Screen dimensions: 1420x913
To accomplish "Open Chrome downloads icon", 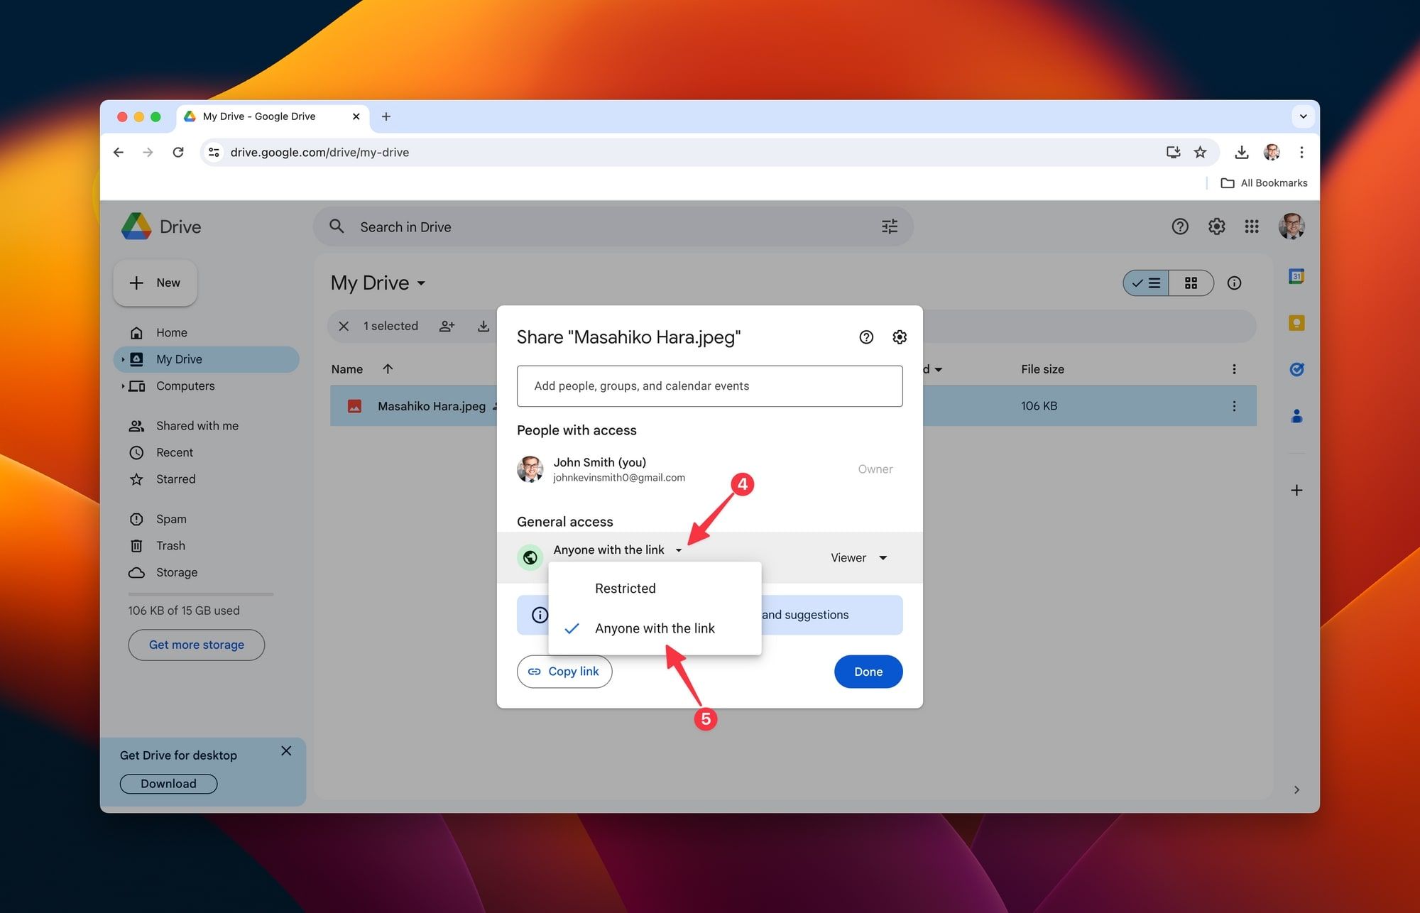I will click(1242, 152).
